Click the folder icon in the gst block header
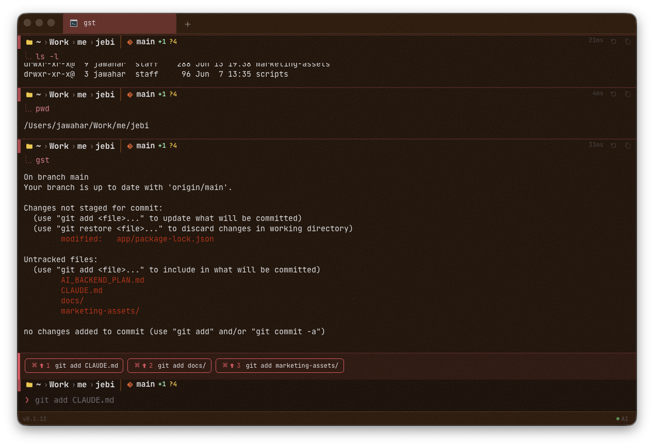 pyautogui.click(x=29, y=146)
